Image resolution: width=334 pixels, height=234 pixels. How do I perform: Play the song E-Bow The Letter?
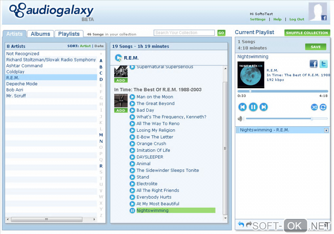click(132, 137)
